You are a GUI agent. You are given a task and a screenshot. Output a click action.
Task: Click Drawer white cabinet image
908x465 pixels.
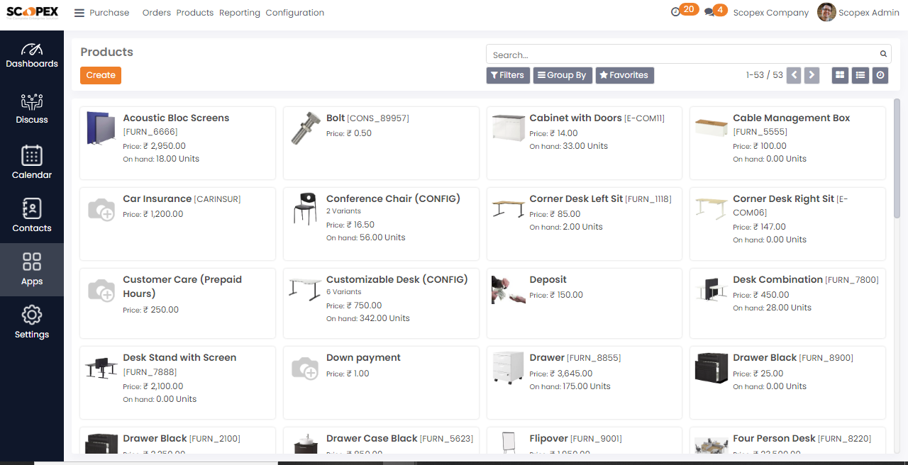point(508,368)
